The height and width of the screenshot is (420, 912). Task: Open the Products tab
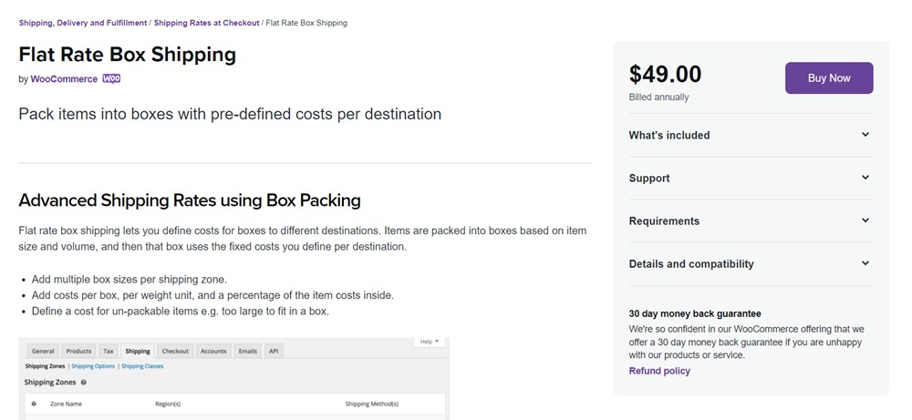click(78, 351)
